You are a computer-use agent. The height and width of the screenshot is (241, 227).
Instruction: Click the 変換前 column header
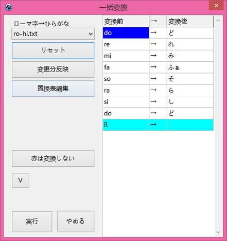[126, 22]
